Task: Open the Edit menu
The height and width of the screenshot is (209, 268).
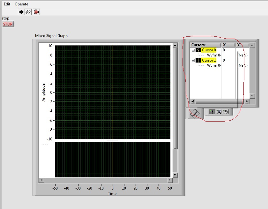Action: click(7, 4)
